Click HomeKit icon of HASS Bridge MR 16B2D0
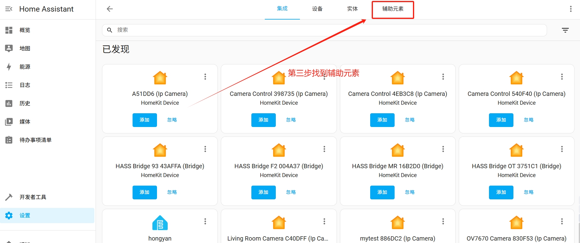Screen dimensions: 580x243 click(x=398, y=150)
